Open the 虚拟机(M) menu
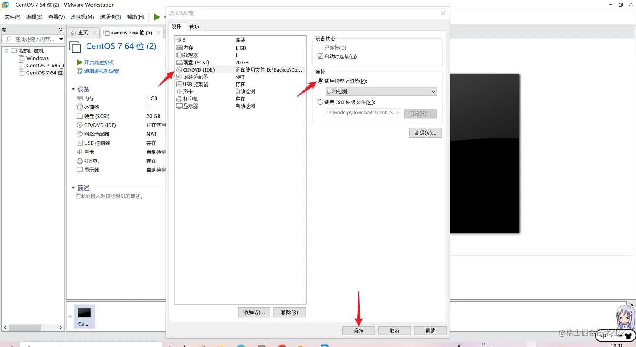Viewport: 636px width, 347px height. tap(82, 17)
